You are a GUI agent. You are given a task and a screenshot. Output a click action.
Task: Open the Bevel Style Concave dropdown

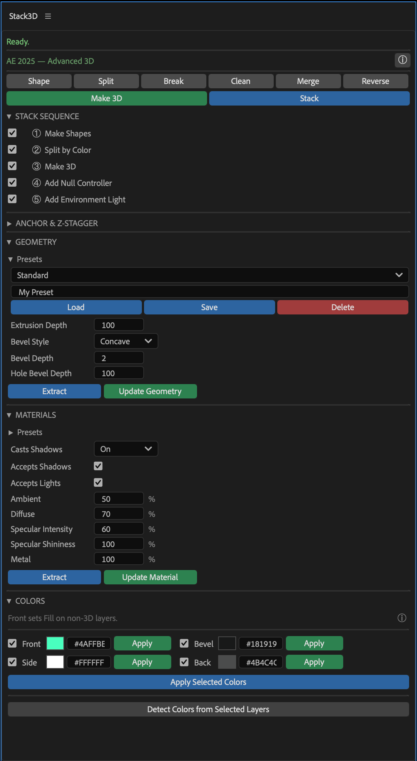pyautogui.click(x=126, y=341)
